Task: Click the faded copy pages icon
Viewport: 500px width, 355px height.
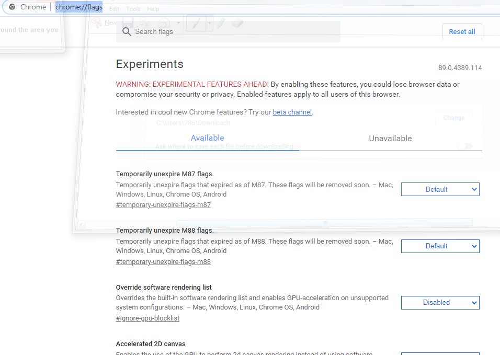Action: [145, 23]
